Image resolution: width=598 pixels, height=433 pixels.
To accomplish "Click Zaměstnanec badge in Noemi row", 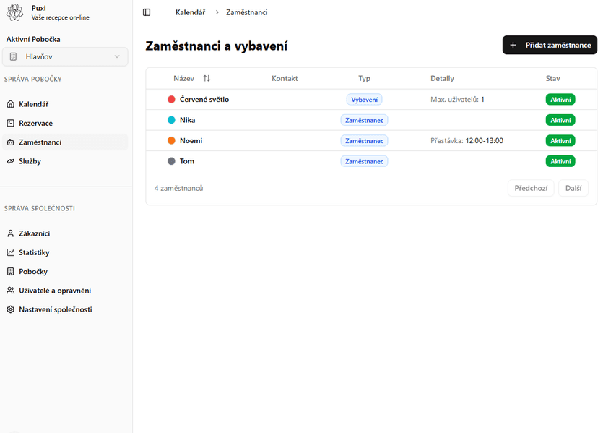I will click(364, 141).
